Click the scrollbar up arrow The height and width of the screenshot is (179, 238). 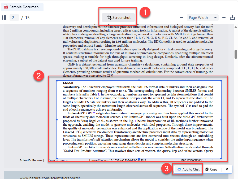click(236, 27)
